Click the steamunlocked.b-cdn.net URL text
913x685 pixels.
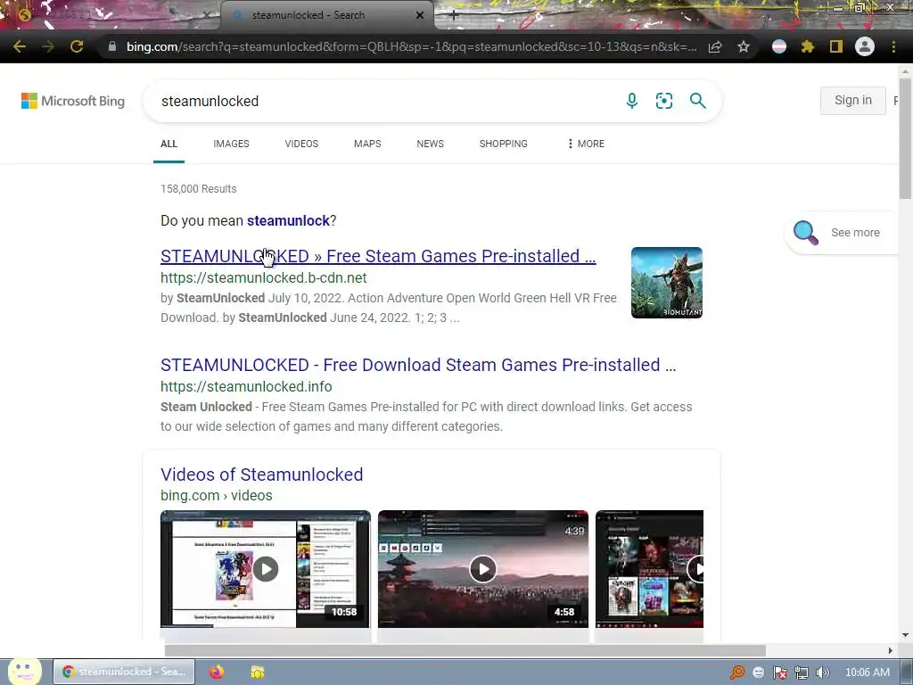[x=264, y=278]
